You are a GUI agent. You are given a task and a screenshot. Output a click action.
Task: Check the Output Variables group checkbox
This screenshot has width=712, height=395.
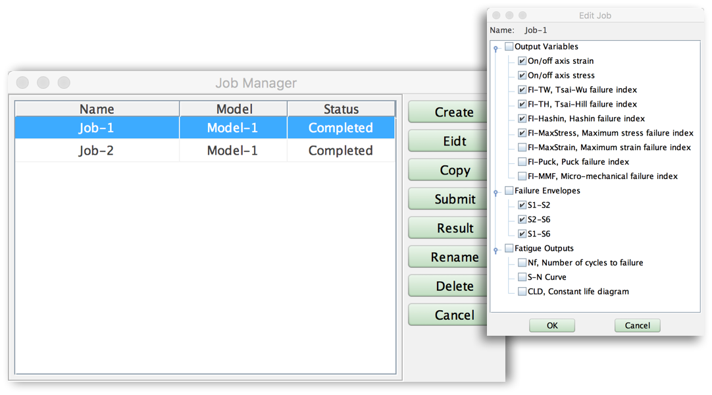pyautogui.click(x=509, y=47)
